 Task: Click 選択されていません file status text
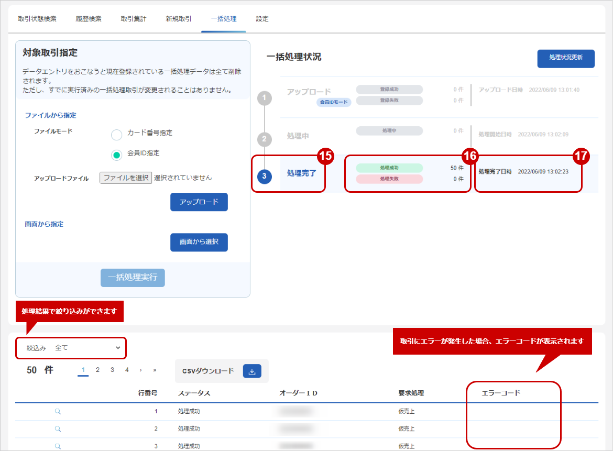[183, 178]
